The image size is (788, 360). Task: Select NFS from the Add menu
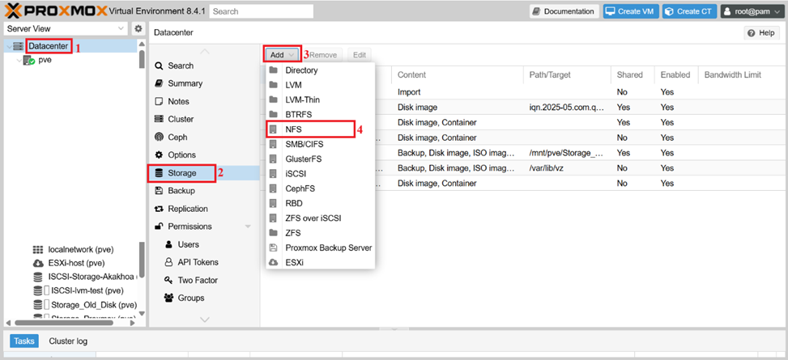[294, 129]
